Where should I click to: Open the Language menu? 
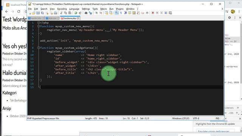pyautogui.click(x=74, y=9)
